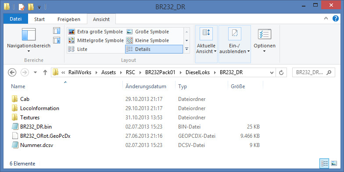Navigate to RSC in address bar

[130, 72]
